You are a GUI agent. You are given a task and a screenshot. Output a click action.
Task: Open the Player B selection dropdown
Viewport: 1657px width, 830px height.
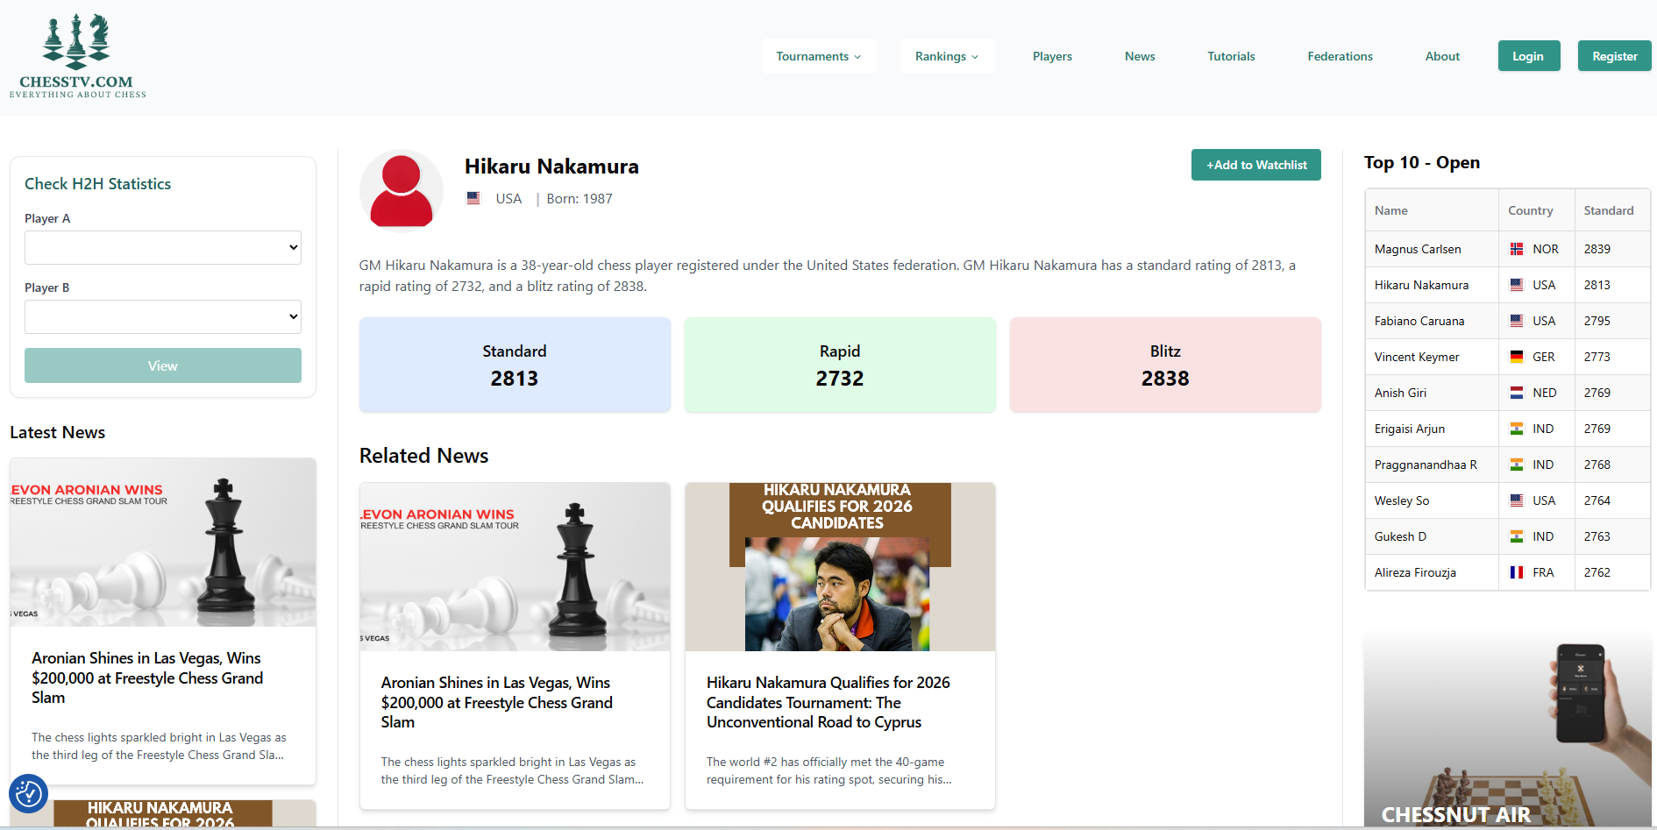click(162, 316)
